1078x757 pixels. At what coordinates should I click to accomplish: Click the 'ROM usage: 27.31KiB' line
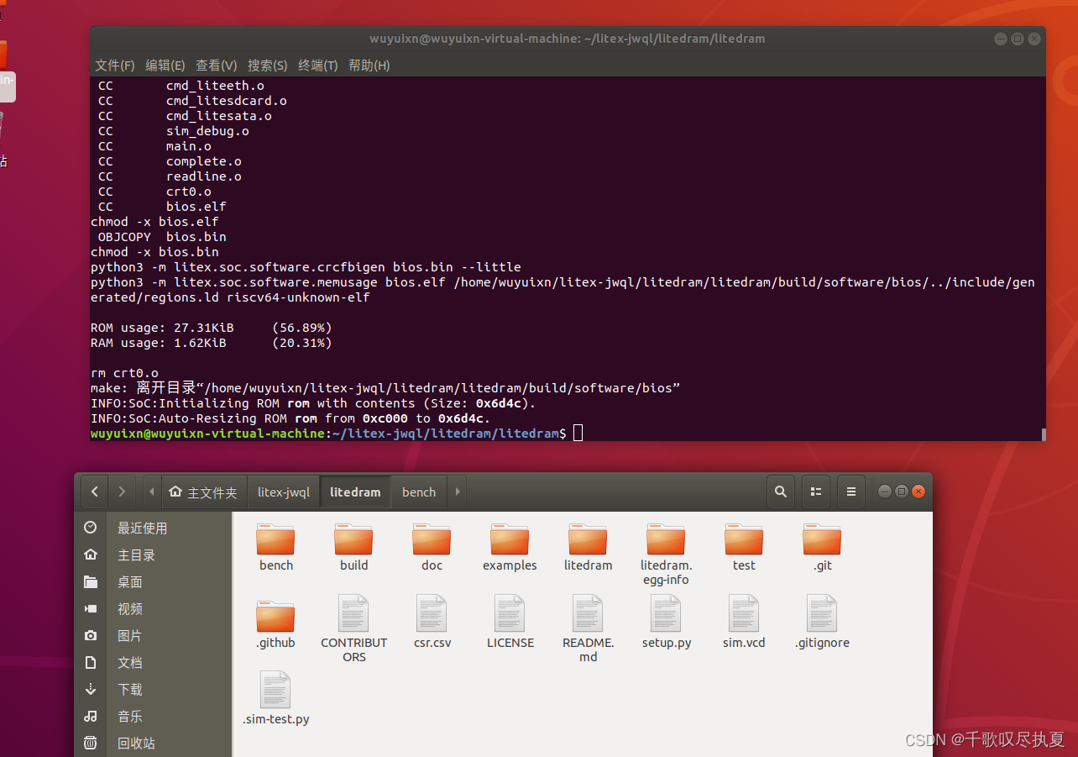click(x=212, y=328)
